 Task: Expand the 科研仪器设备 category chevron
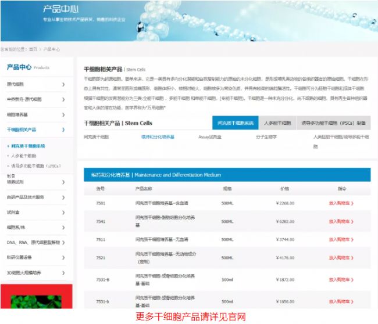(x=63, y=258)
